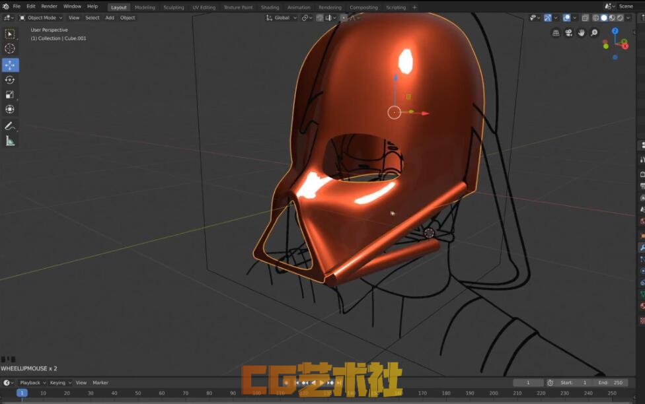
Task: Switch perspective/orthographic with grid icon
Action: [556, 33]
